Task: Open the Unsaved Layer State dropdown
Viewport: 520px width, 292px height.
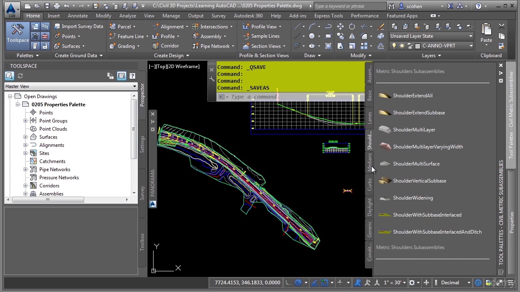Action: tap(431, 36)
